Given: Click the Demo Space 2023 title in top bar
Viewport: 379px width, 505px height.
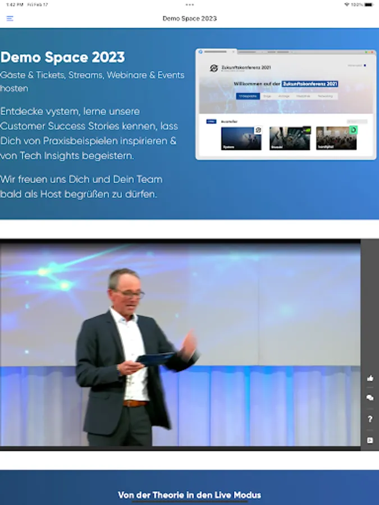Looking at the screenshot, I should click(x=190, y=19).
